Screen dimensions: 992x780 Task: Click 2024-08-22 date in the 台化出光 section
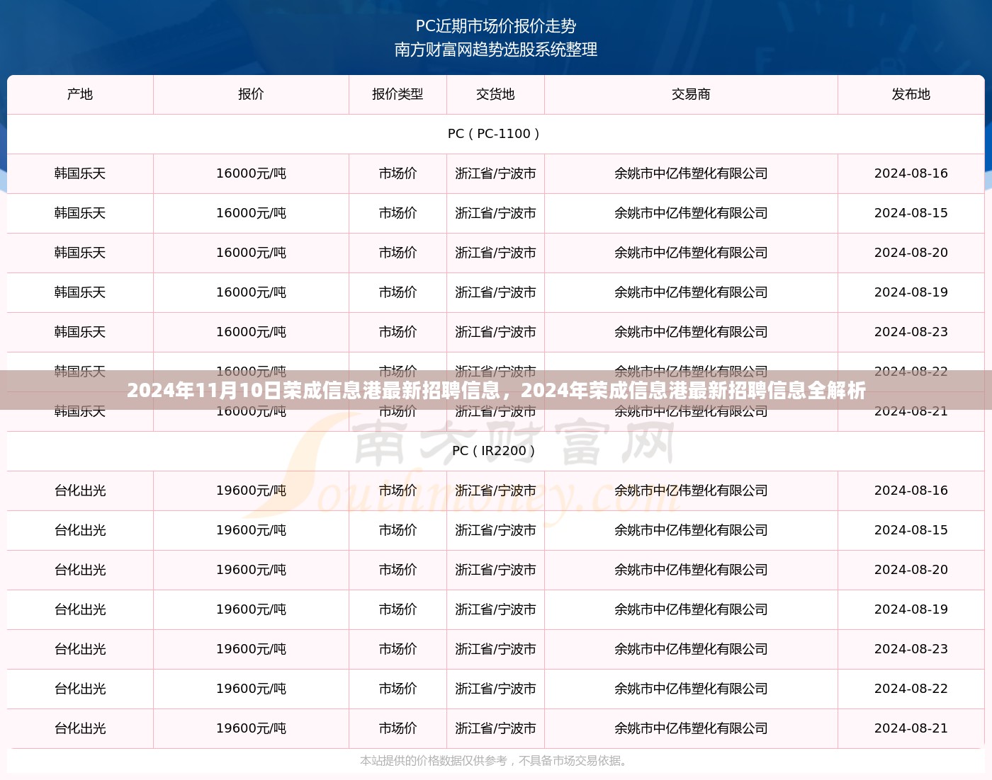click(x=911, y=689)
